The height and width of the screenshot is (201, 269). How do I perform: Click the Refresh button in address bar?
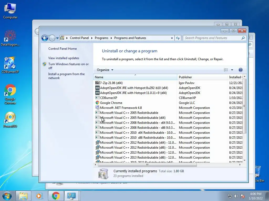178,38
